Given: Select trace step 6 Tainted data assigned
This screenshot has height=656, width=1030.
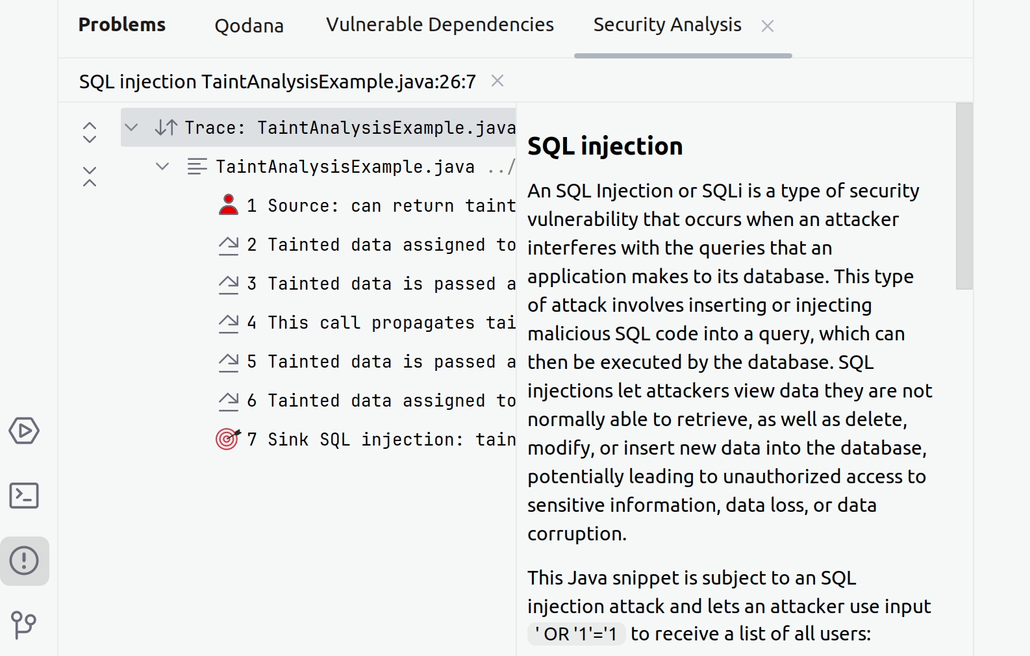Looking at the screenshot, I should tap(381, 401).
